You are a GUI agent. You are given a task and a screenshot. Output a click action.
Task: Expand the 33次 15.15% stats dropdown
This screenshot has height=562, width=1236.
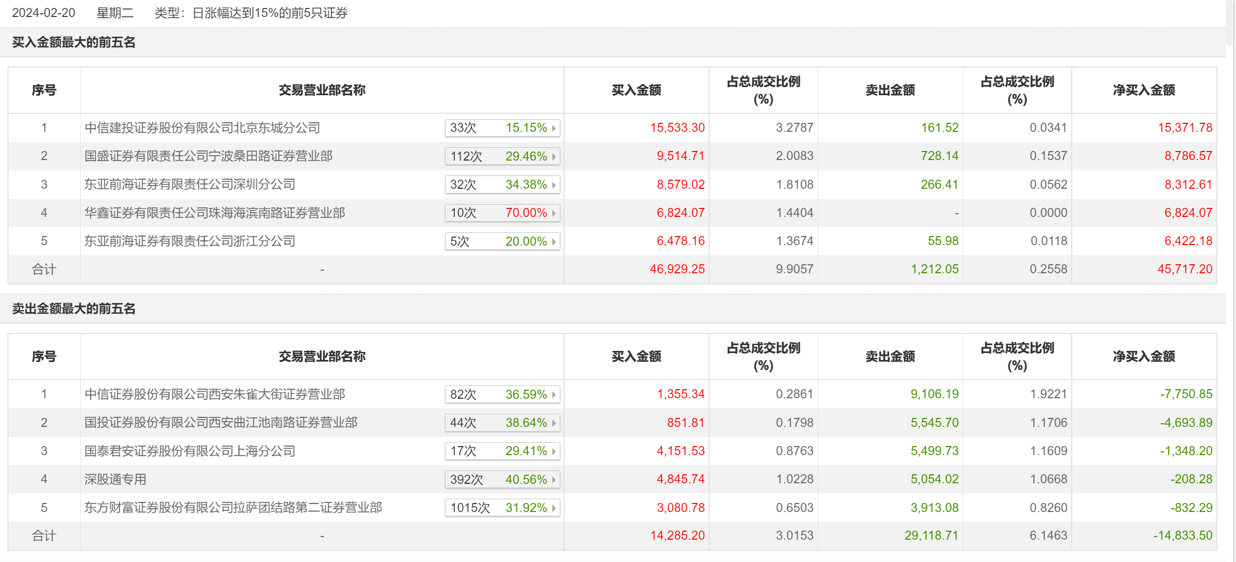pos(502,128)
